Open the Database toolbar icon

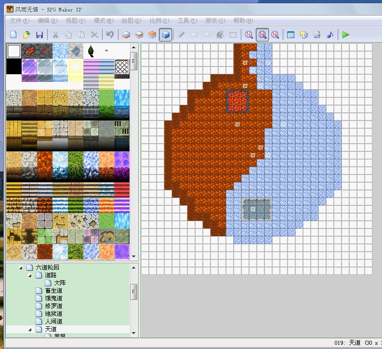point(290,35)
